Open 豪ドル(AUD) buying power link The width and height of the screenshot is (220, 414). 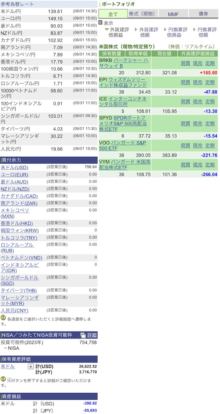pos(15,182)
